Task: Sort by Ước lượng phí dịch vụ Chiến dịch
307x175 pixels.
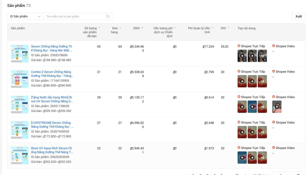Action: tap(175, 28)
